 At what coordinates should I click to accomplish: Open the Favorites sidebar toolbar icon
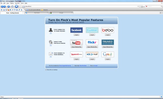[13, 10]
